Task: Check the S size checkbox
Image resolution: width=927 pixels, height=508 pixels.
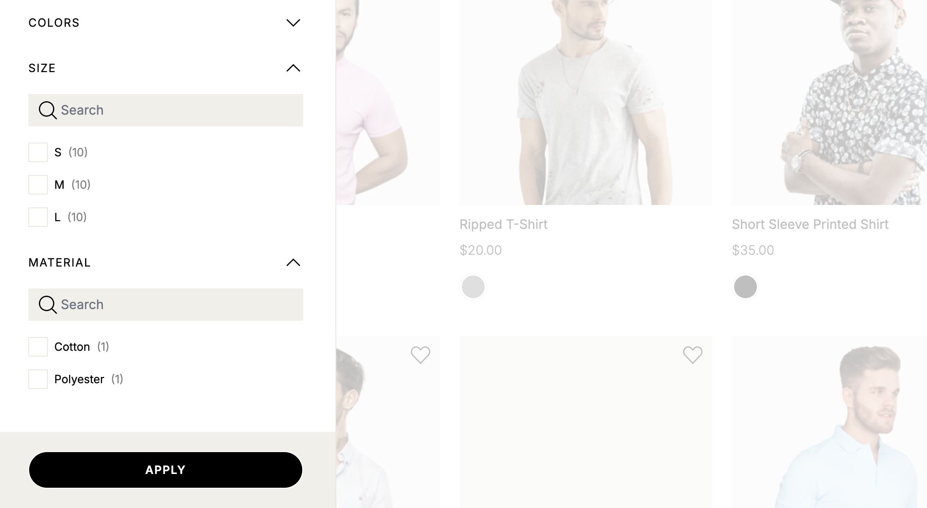Action: click(x=38, y=152)
